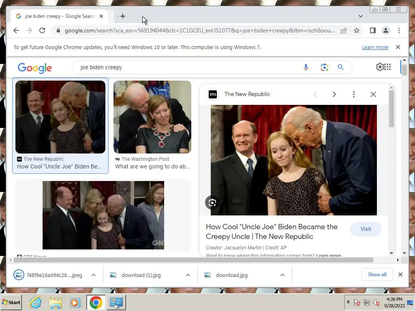Open preview title 'How Cool Uncle Joe Biden'
The image size is (415, 311).
tap(272, 231)
